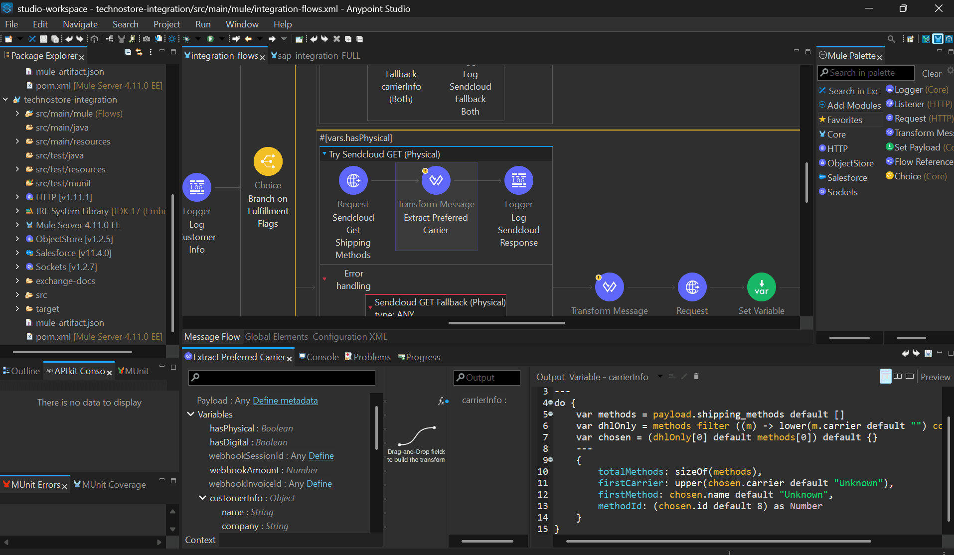Click the toolbar search magnifier icon

891,39
